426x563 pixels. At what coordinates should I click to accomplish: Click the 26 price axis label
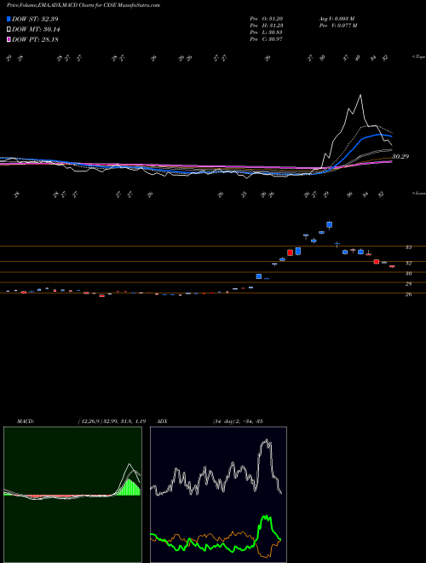408,294
